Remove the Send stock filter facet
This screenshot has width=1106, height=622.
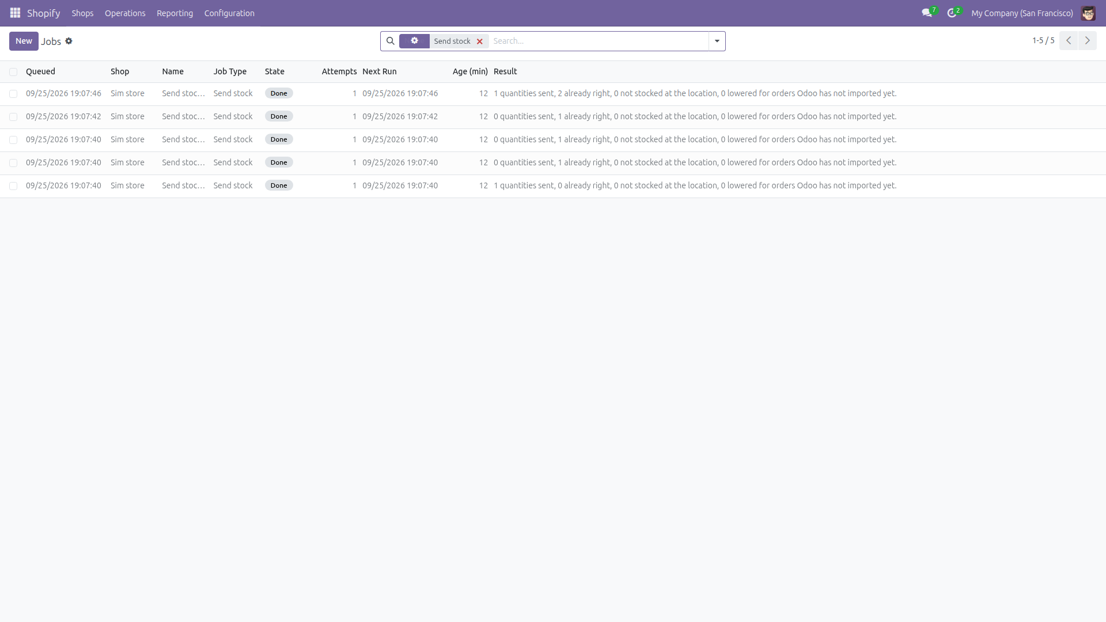coord(479,41)
